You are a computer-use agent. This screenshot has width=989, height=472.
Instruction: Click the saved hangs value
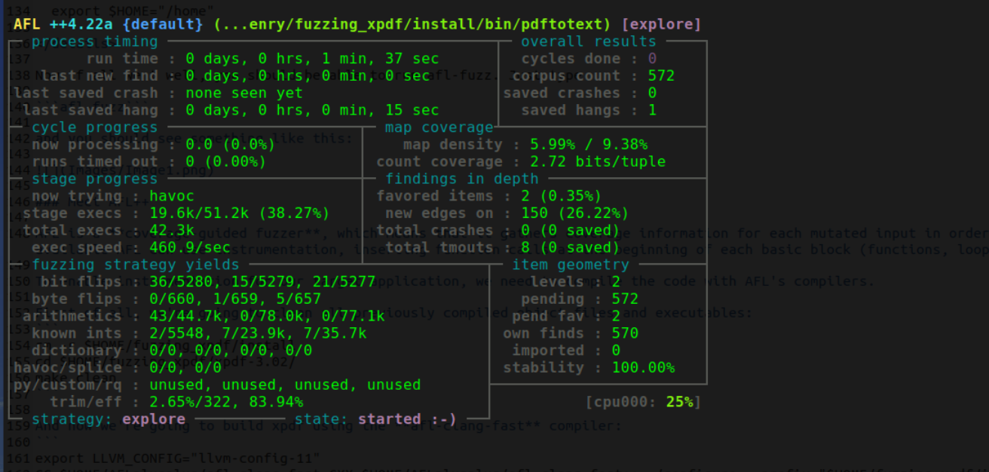point(652,110)
